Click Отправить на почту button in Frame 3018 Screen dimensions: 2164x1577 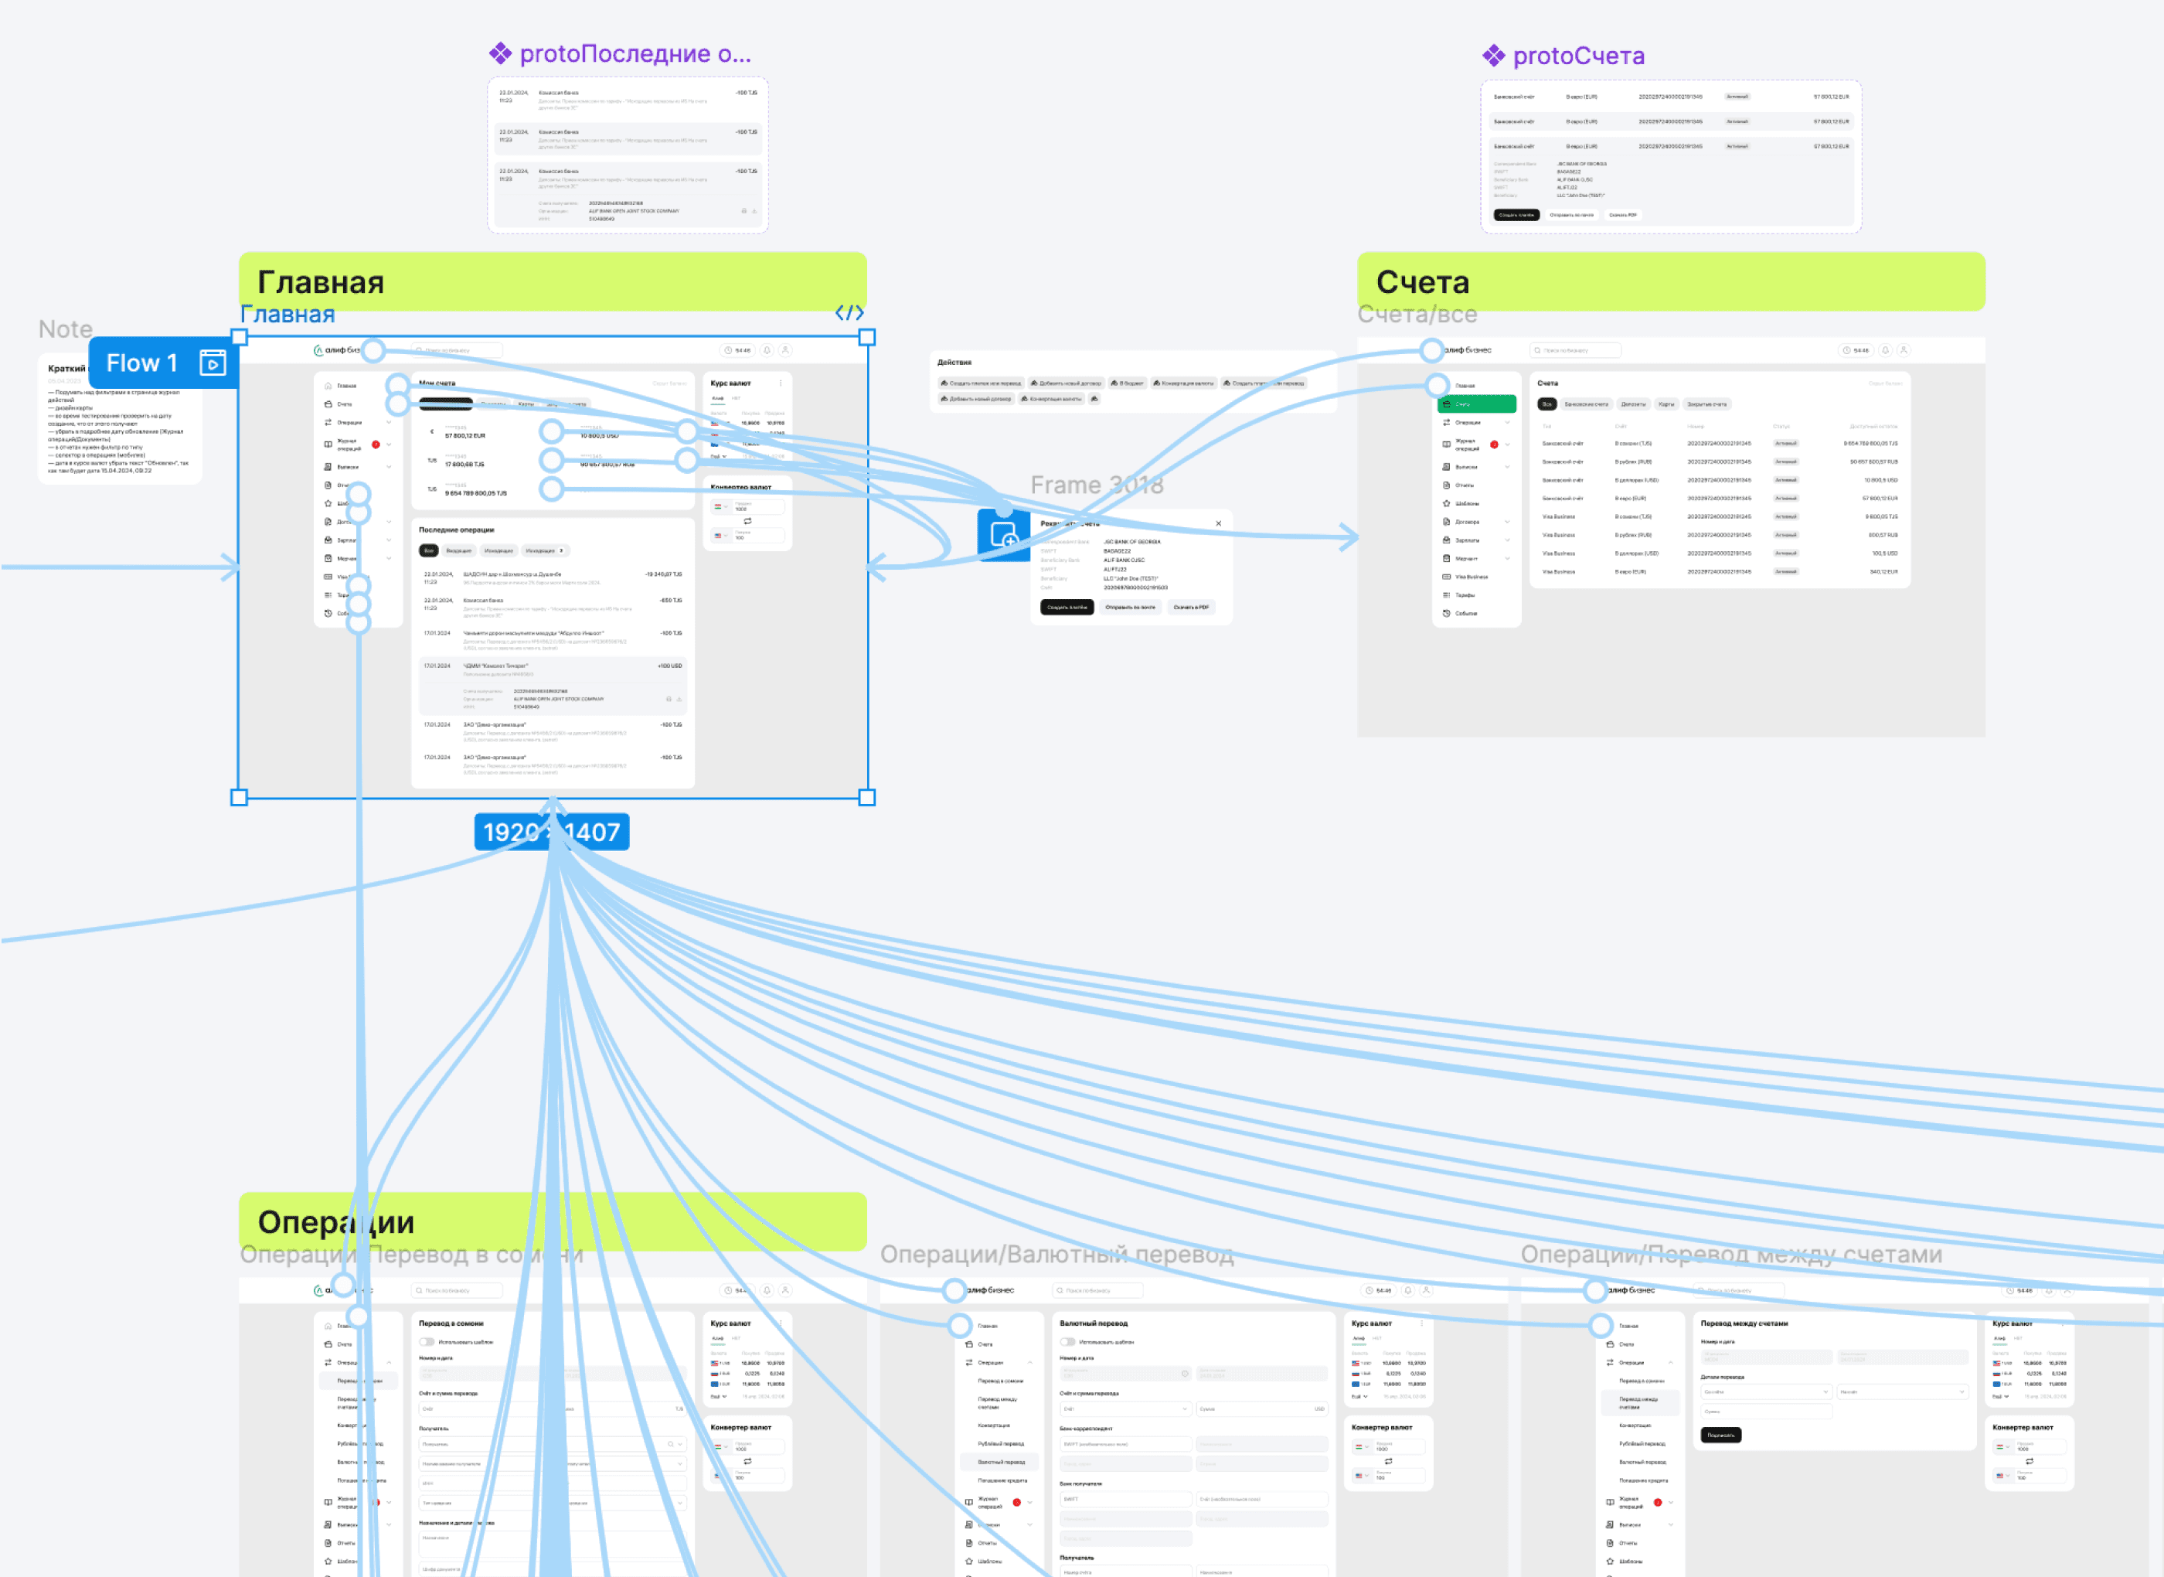pyautogui.click(x=1130, y=607)
